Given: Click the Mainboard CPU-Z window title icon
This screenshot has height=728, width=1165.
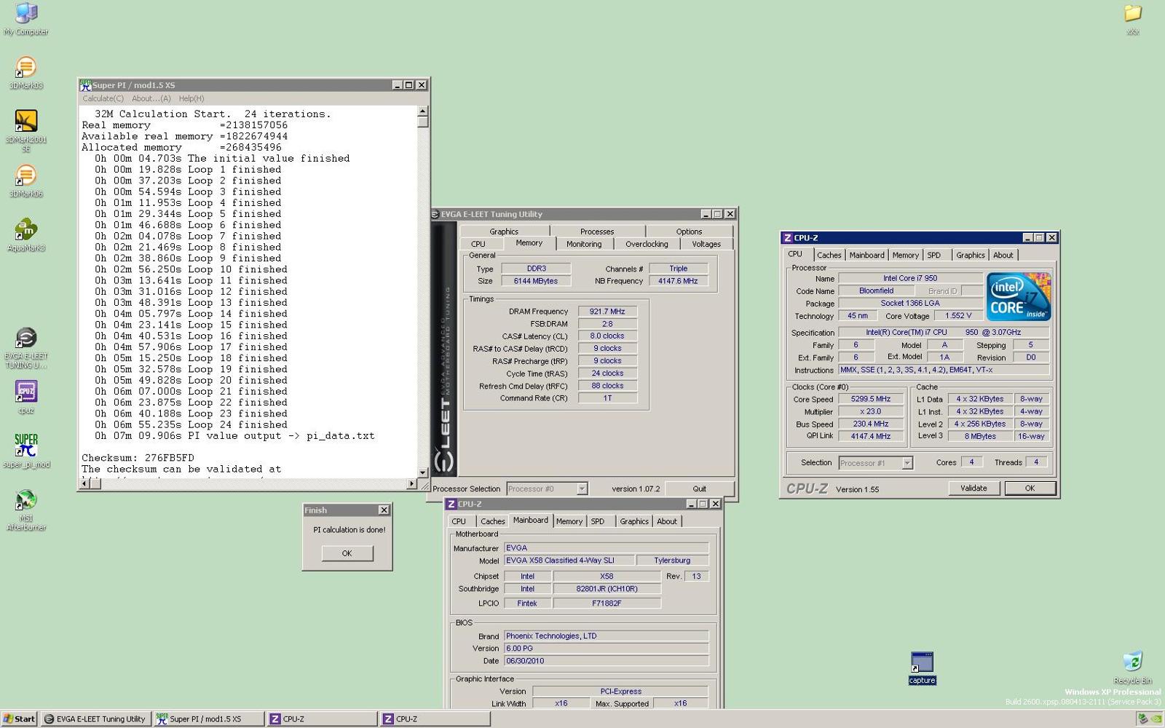Looking at the screenshot, I should tap(451, 504).
